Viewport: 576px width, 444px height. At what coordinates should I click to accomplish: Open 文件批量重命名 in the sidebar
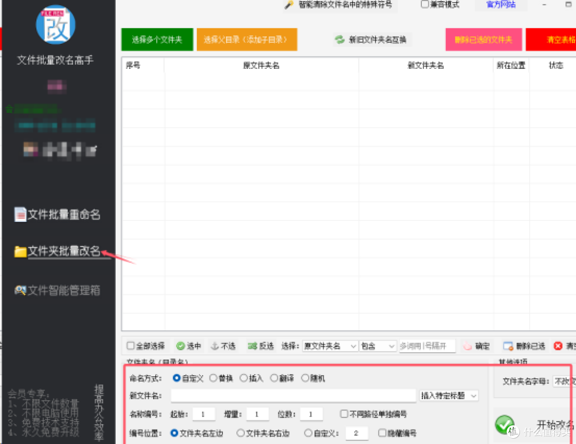coord(64,215)
